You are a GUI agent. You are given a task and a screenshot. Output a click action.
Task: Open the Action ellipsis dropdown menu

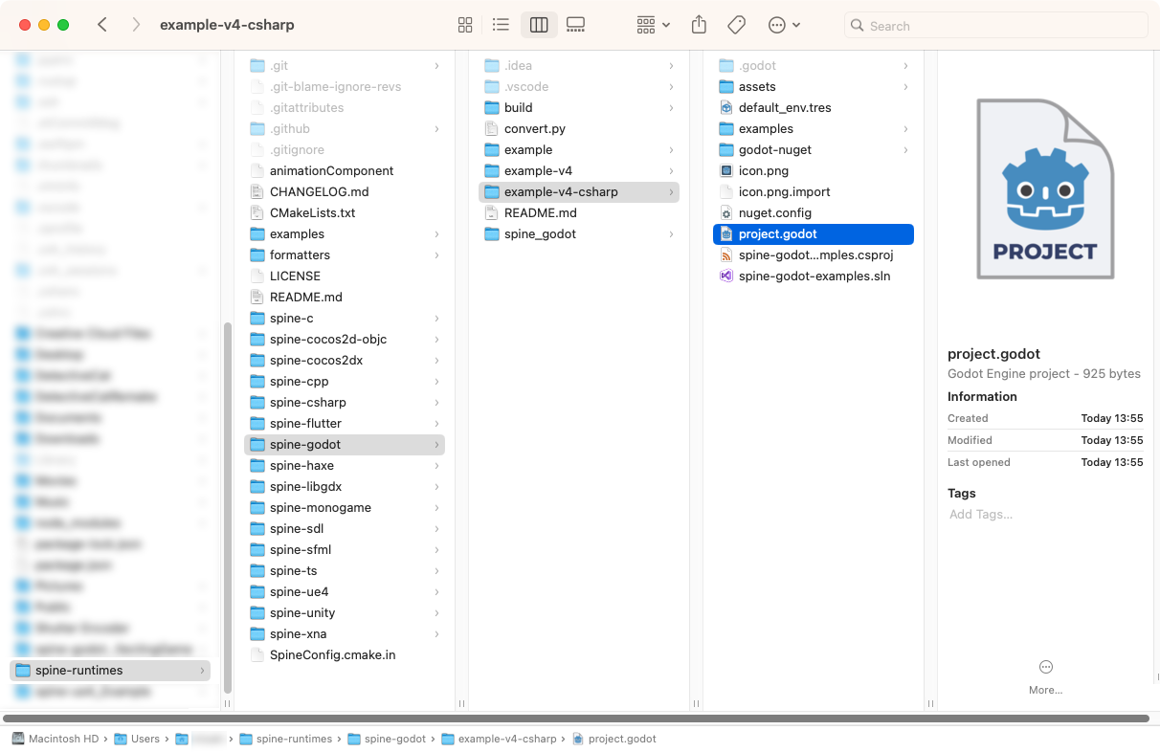pos(784,25)
